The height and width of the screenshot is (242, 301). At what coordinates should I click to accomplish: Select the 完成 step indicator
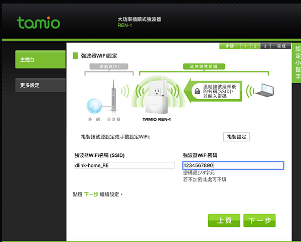pos(281,46)
